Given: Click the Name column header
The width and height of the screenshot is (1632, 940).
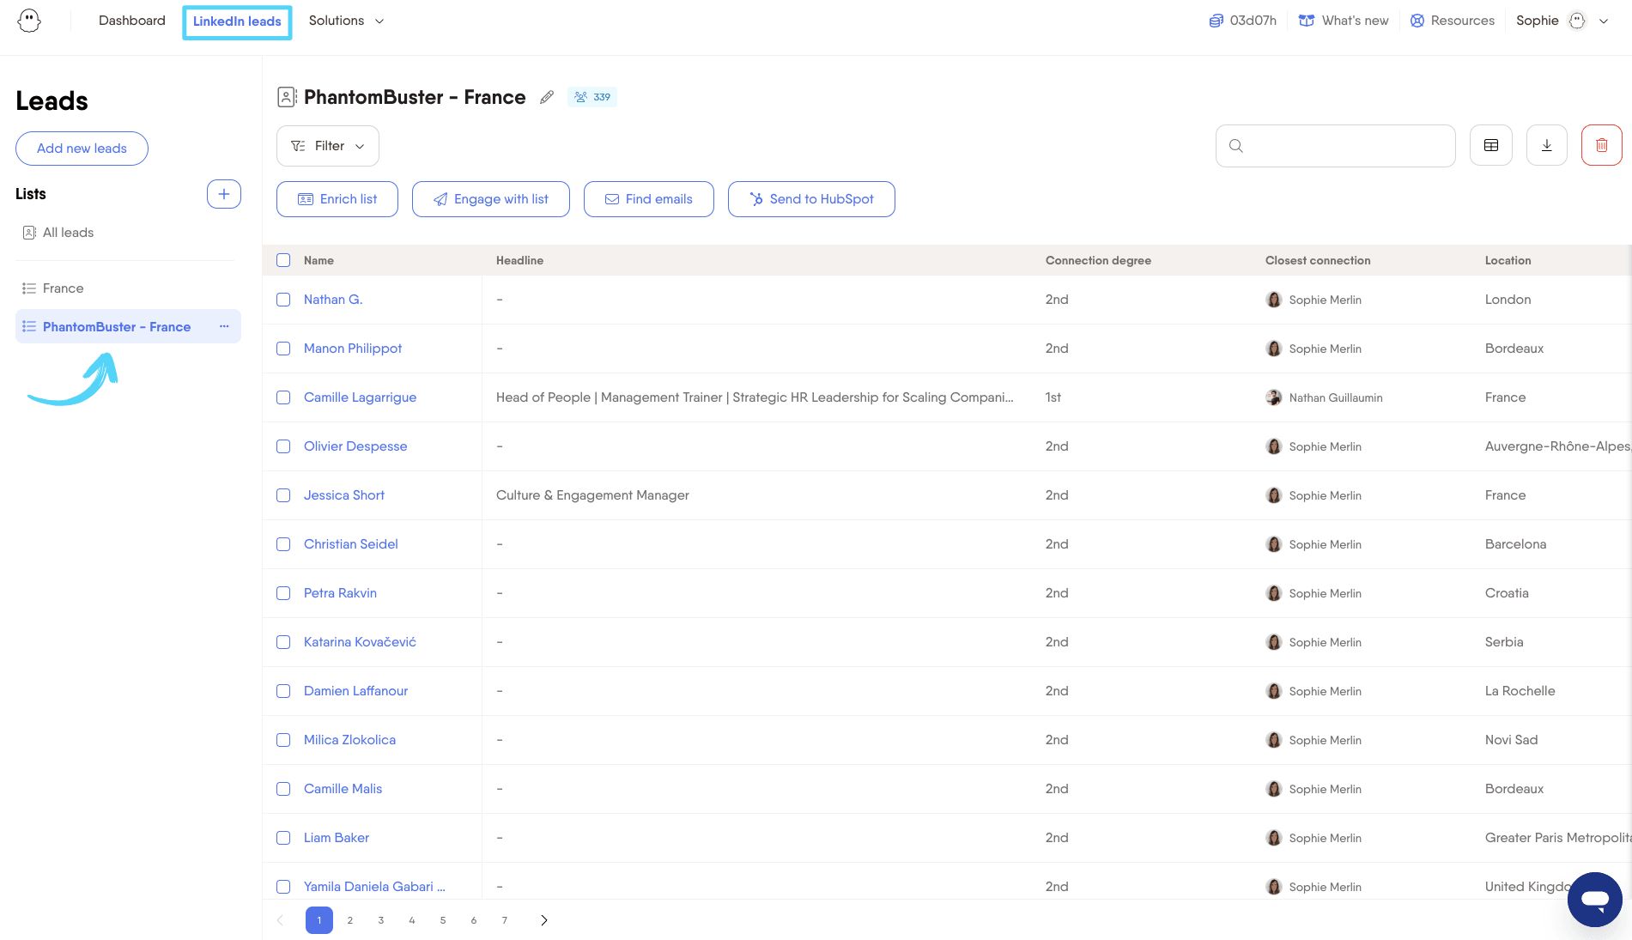Looking at the screenshot, I should (x=319, y=260).
